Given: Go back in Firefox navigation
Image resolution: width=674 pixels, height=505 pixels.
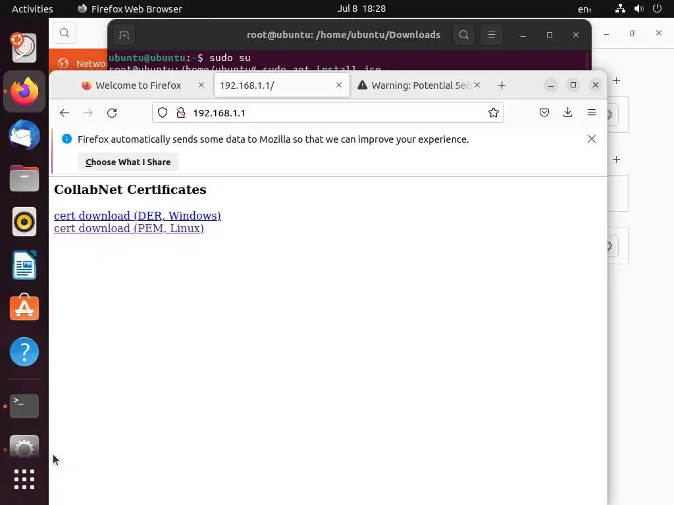Looking at the screenshot, I should pyautogui.click(x=65, y=113).
